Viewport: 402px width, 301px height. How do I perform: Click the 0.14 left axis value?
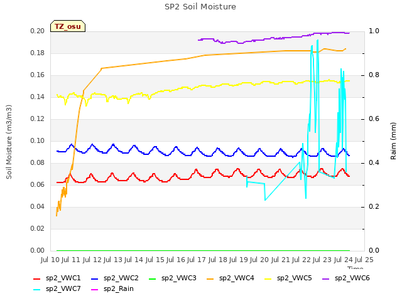click(x=38, y=97)
